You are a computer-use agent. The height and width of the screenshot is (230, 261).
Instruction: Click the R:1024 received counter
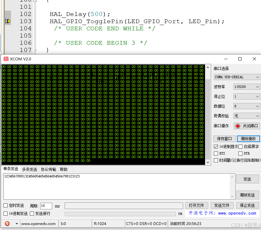click(x=100, y=224)
